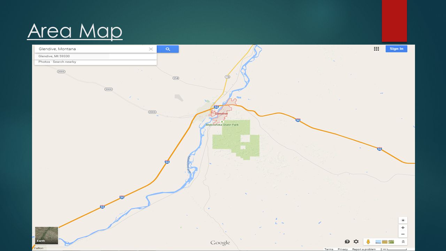Select the yellow Pegman Street View icon

click(x=368, y=242)
